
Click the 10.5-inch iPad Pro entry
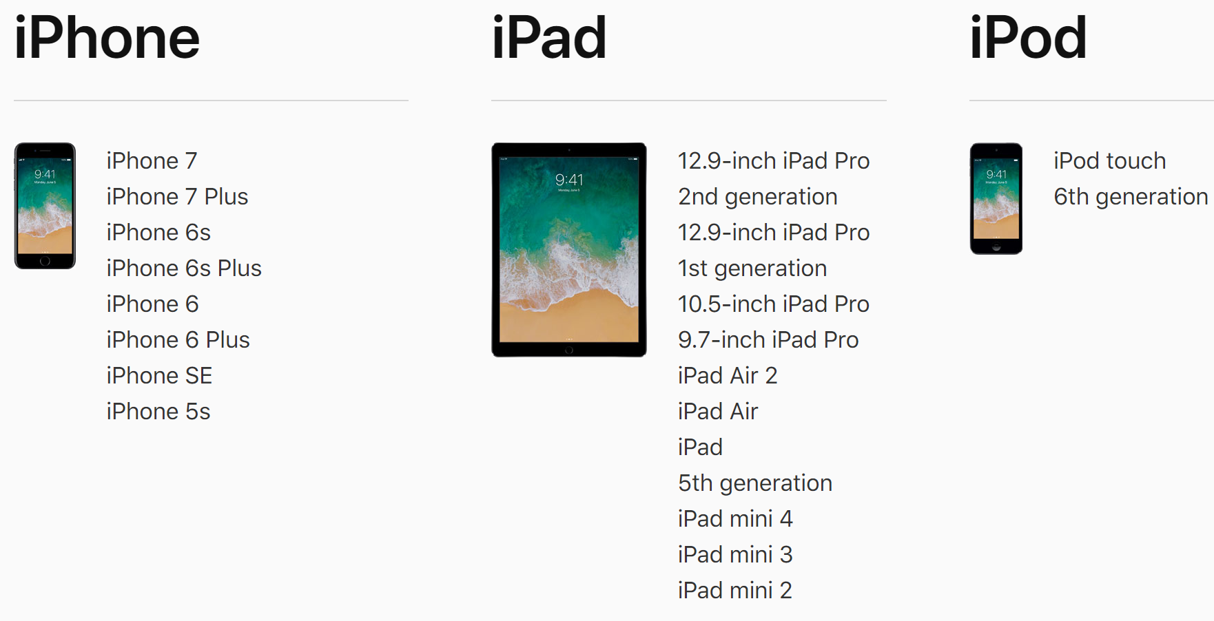(773, 304)
